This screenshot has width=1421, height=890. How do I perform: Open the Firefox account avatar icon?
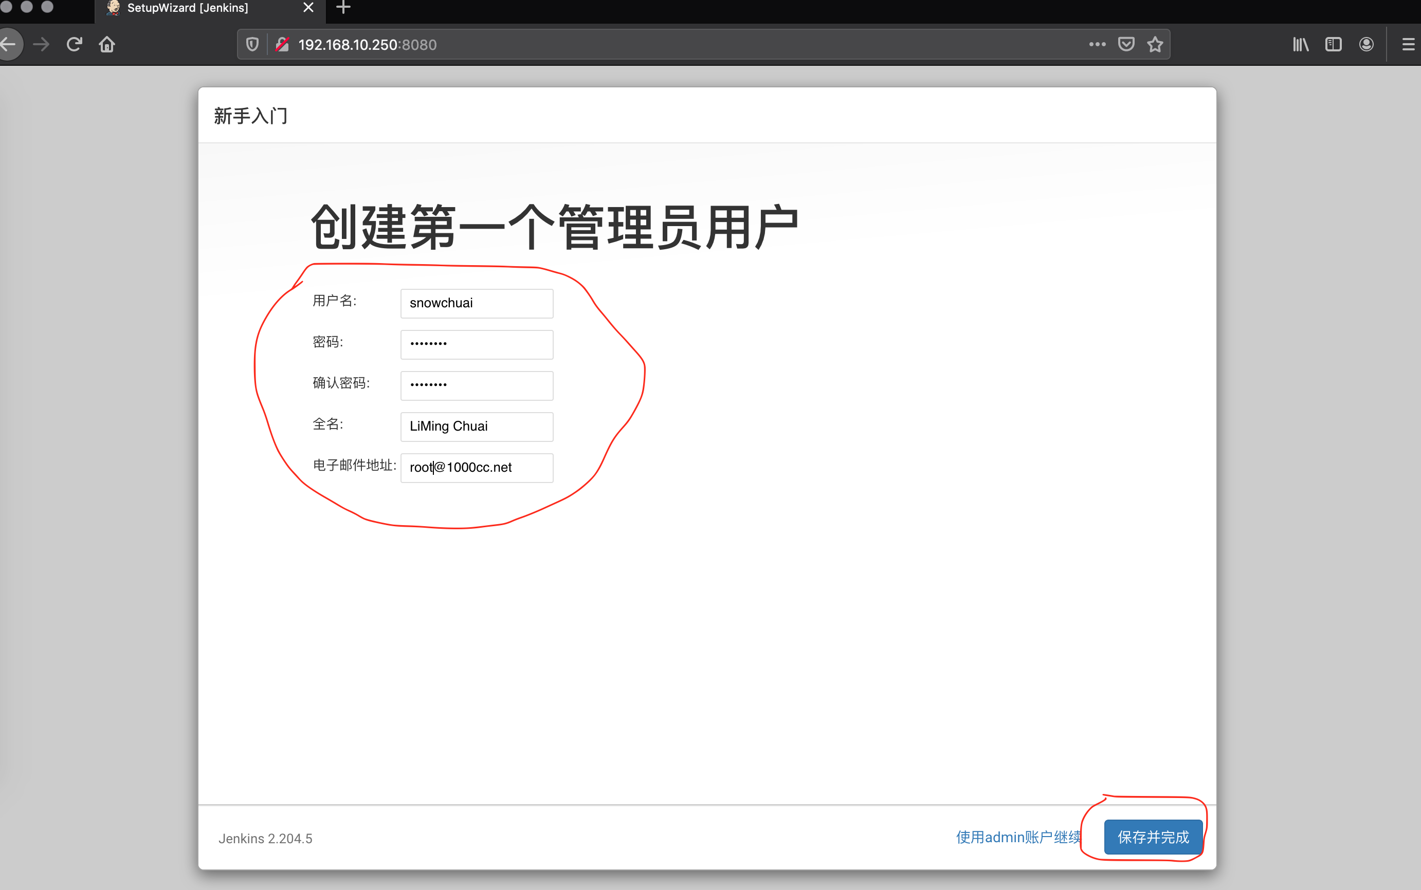(x=1366, y=44)
